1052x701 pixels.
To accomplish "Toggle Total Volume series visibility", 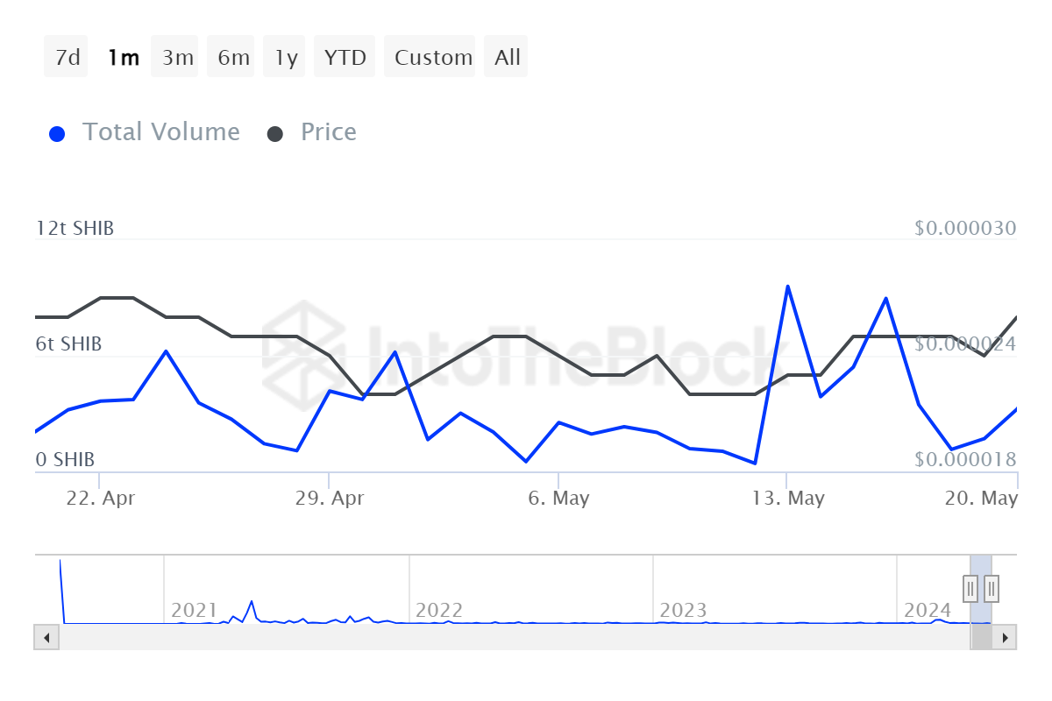I will click(x=160, y=132).
